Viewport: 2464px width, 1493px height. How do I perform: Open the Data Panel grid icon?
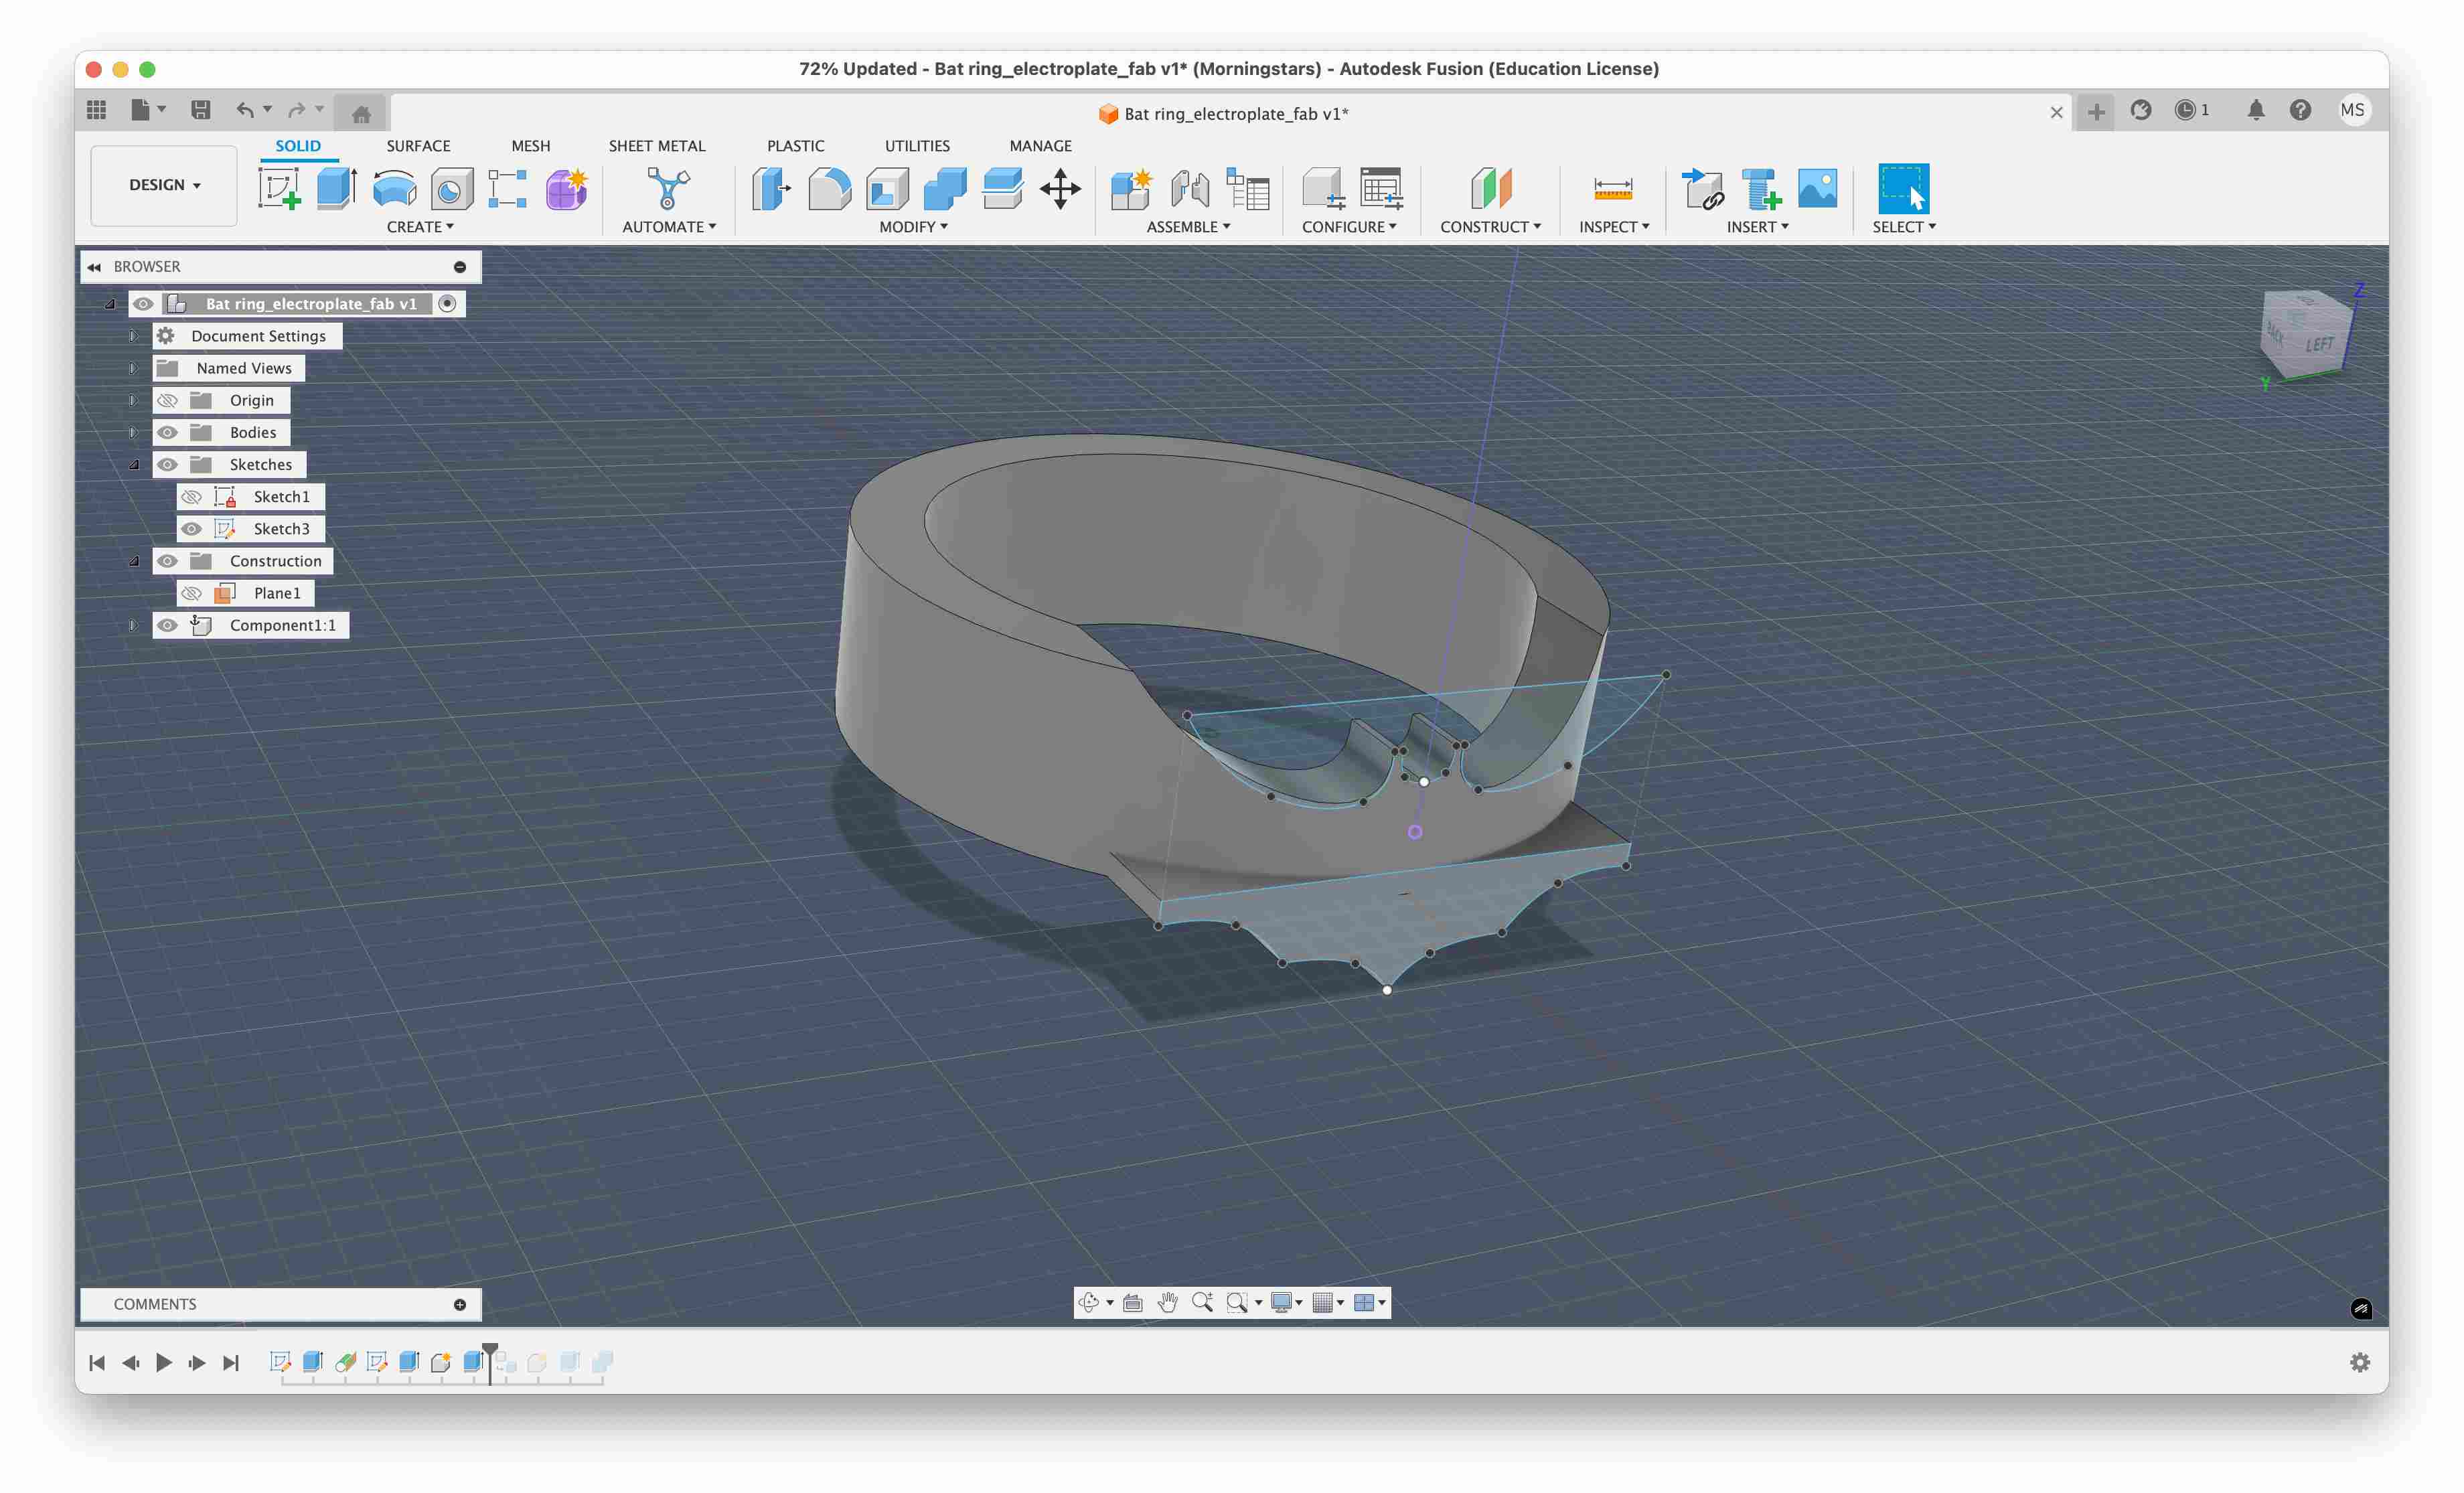click(96, 110)
